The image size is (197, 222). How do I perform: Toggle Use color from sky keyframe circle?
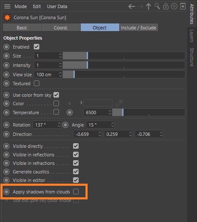6,95
